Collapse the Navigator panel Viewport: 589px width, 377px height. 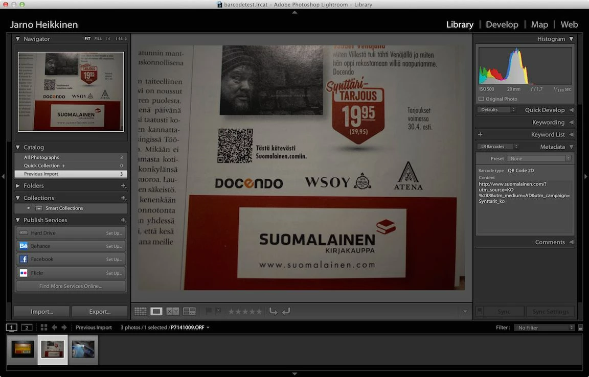(x=18, y=39)
